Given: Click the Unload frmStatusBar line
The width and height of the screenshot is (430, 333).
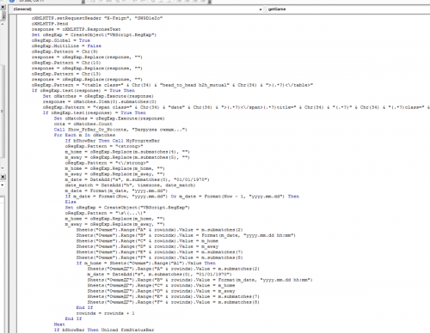Looking at the screenshot, I should click(104, 330).
